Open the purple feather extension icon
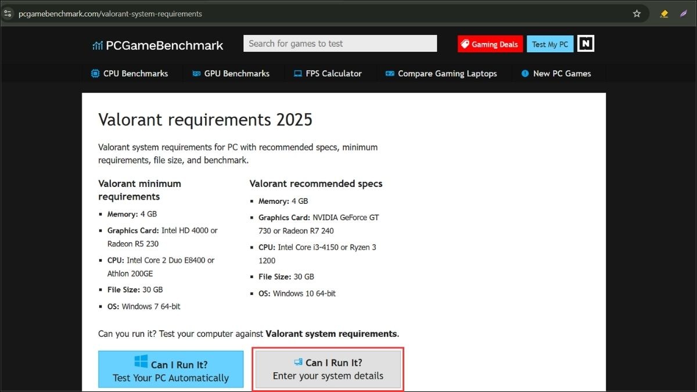Viewport: 697px width, 392px height. (684, 13)
